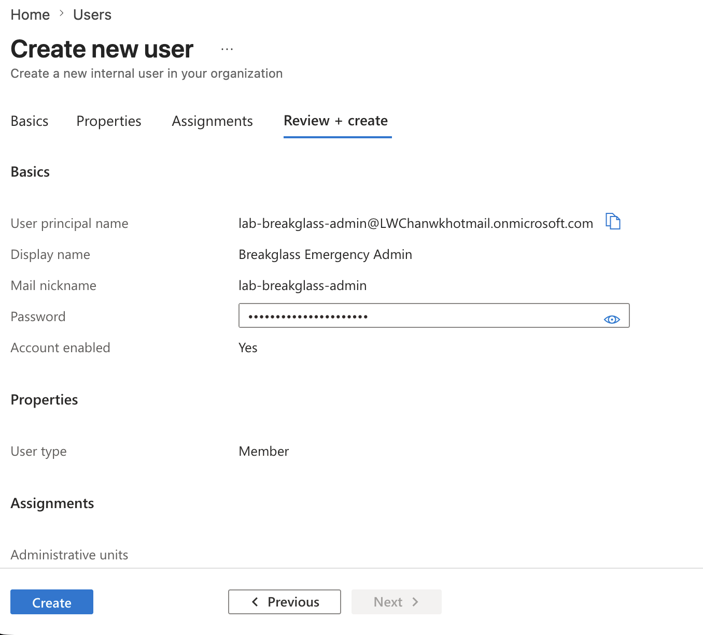703x635 pixels.
Task: Select the lab-breakglass-admin@LWChanwkhotmail.onmicrosoft.com value
Action: coord(416,223)
